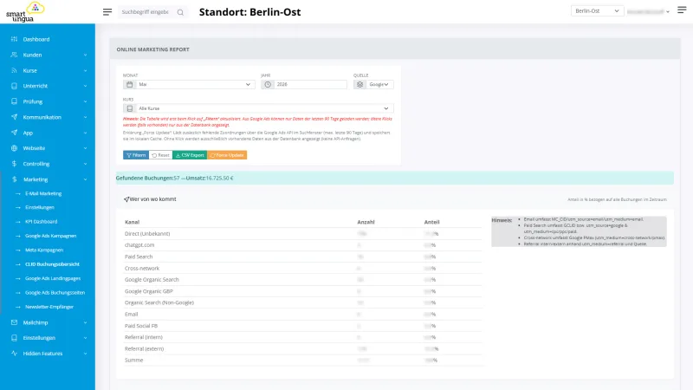Viewport: 693px width, 390px height.
Task: Collapse the Marketing submenu chevron
Action: [85, 179]
